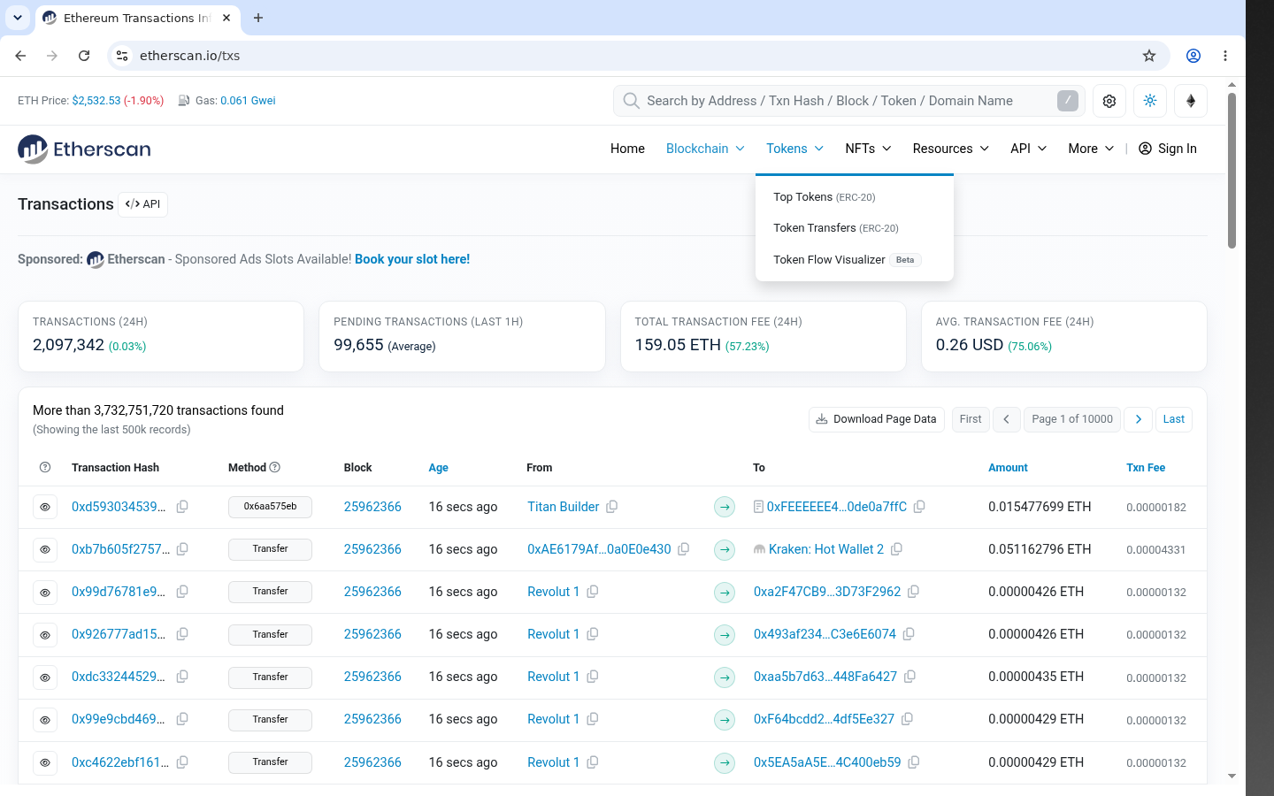Copy hash 0xd593034539 with copy icon
1274x796 pixels.
(182, 507)
